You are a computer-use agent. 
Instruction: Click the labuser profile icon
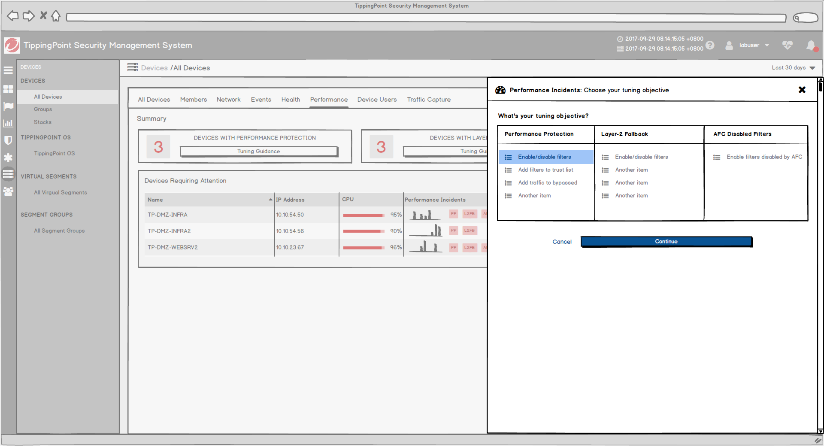click(729, 45)
